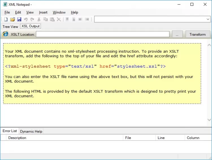Click the nudge node up icon

click(67, 19)
